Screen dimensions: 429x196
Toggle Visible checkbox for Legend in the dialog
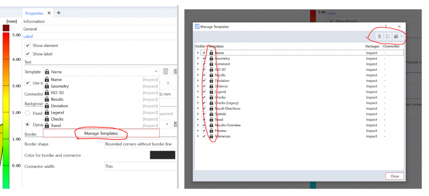[204, 92]
